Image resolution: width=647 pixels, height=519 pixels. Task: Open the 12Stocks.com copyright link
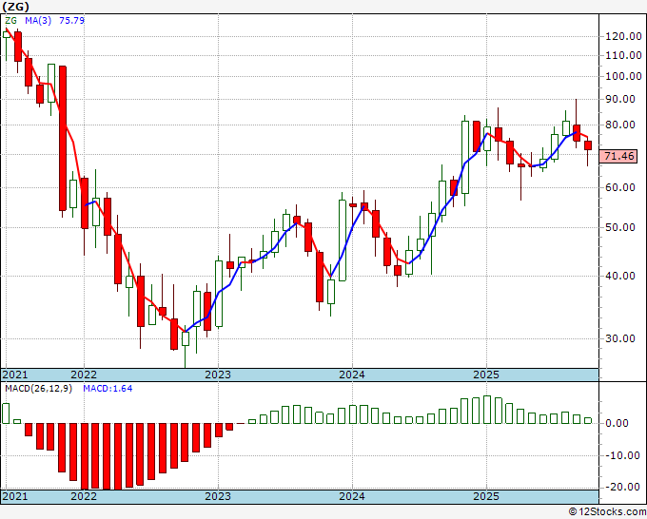pyautogui.click(x=607, y=512)
